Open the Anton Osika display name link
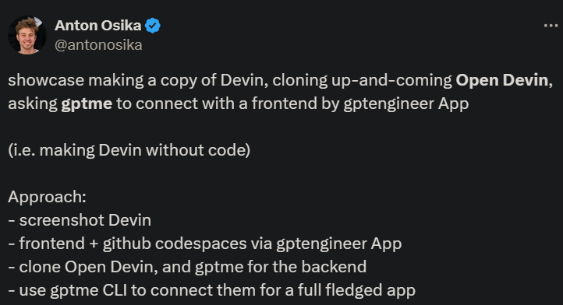 coord(97,26)
